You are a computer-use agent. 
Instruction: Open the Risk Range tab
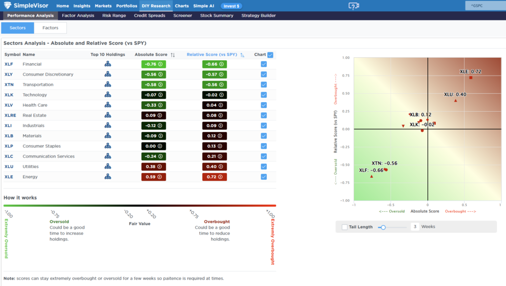click(114, 15)
